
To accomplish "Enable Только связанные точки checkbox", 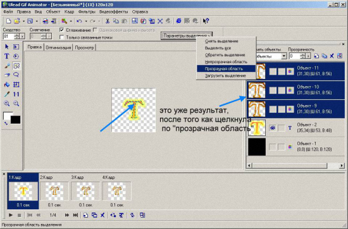I will (x=62, y=37).
